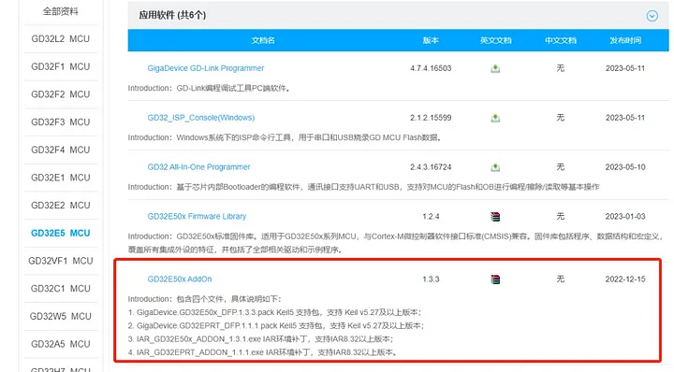Viewport: 674px width, 372px height.
Task: Click version 1.3.3 cell
Action: click(431, 279)
